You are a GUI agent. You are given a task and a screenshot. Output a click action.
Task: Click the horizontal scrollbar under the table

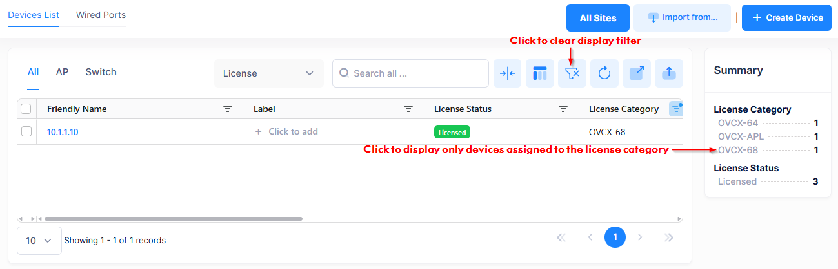173,219
